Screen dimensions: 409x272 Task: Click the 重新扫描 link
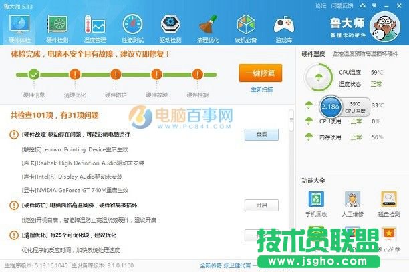pyautogui.click(x=261, y=89)
